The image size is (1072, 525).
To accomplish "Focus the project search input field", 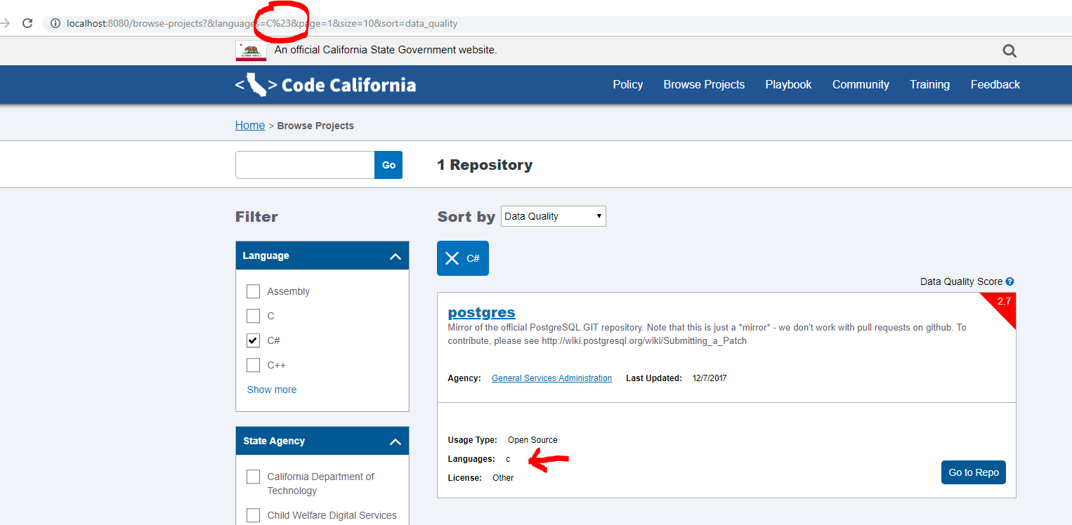I will [x=305, y=165].
